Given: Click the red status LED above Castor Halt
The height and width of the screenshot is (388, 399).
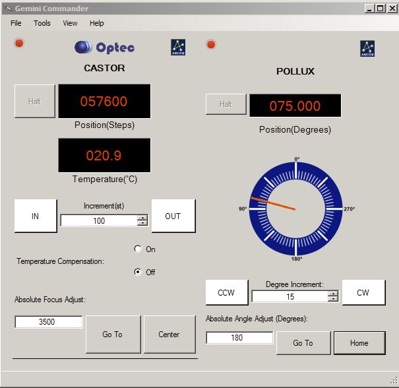Looking at the screenshot, I should (x=19, y=43).
